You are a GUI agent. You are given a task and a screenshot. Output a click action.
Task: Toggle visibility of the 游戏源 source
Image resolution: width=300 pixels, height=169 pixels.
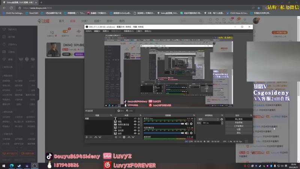[135, 130]
